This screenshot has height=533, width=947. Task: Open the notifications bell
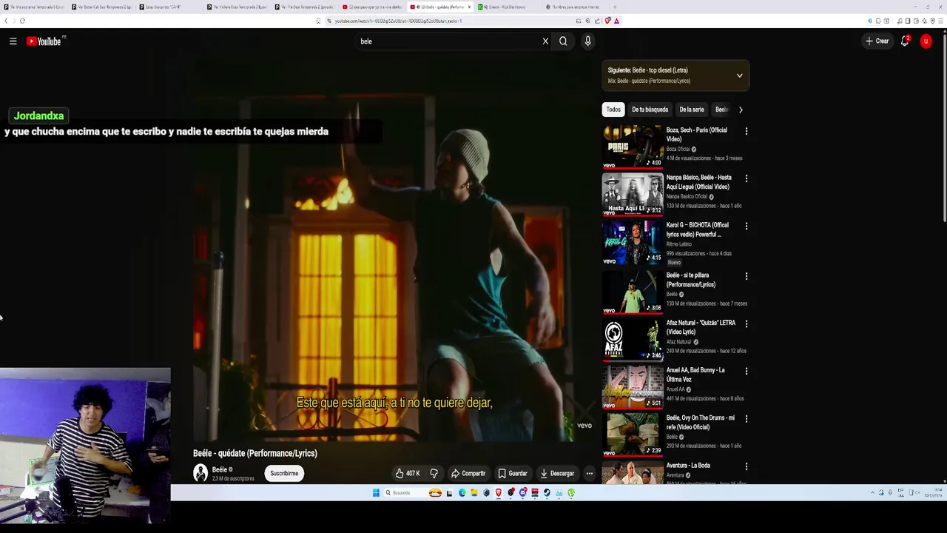tap(904, 41)
